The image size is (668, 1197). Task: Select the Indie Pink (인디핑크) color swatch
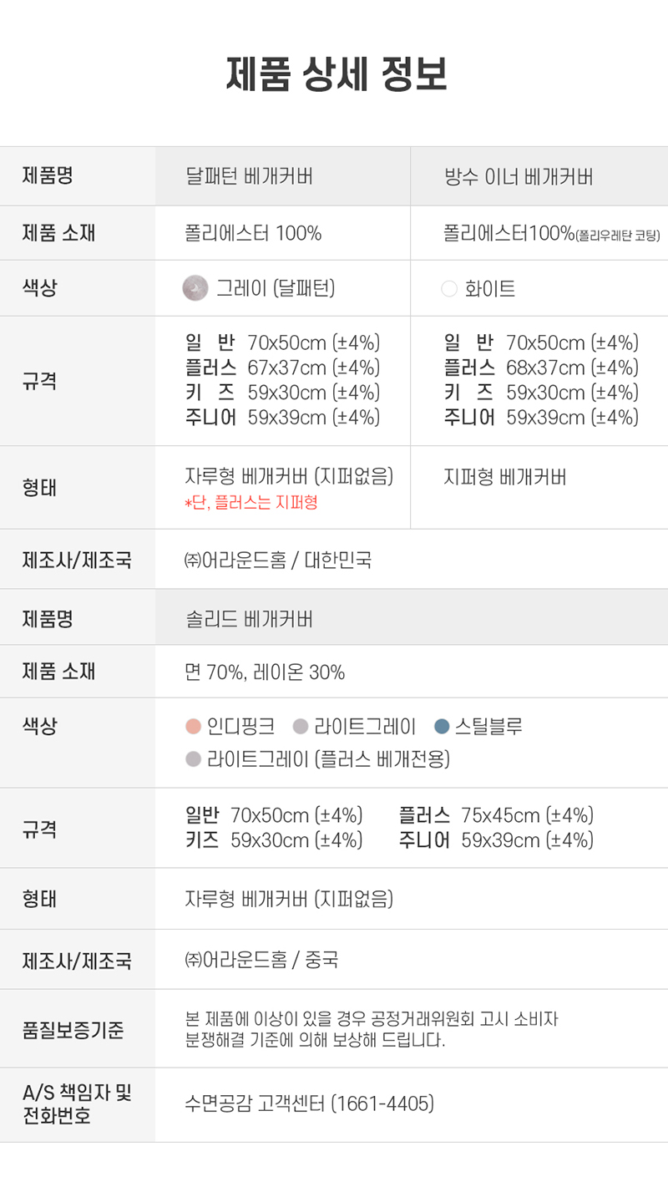[194, 727]
